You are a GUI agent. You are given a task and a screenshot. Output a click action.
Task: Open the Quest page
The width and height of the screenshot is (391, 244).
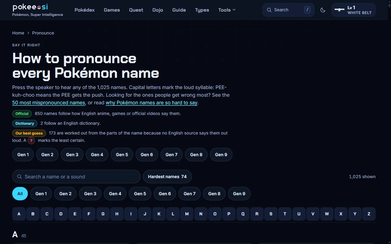click(x=136, y=10)
